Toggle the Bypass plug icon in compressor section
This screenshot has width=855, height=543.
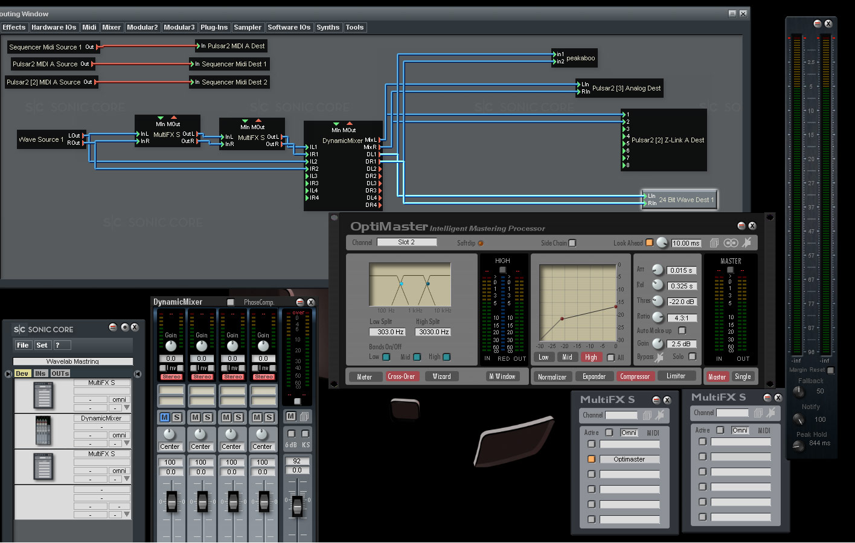click(x=660, y=357)
